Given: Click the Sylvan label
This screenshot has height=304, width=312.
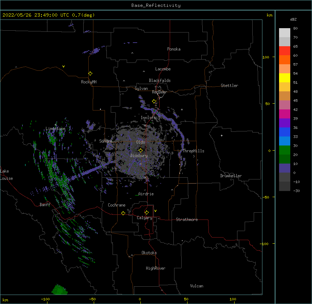Looking at the screenshot, I should [x=141, y=88].
